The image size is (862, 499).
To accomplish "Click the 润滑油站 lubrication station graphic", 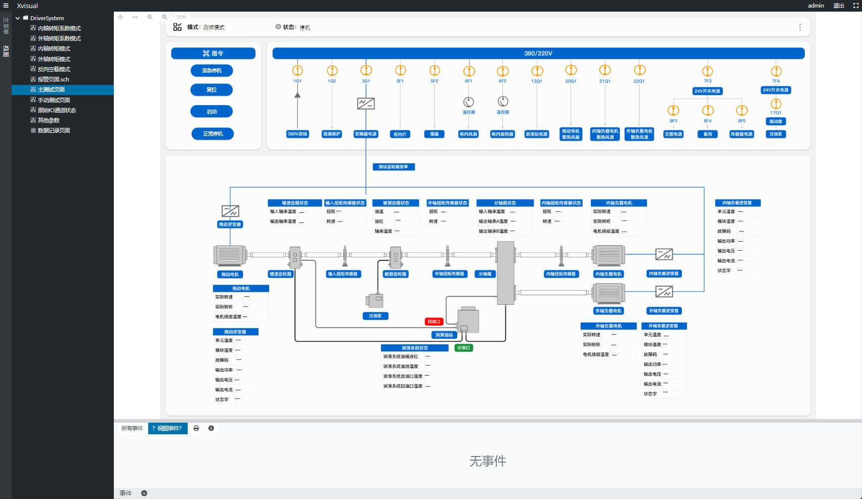I will tap(468, 320).
